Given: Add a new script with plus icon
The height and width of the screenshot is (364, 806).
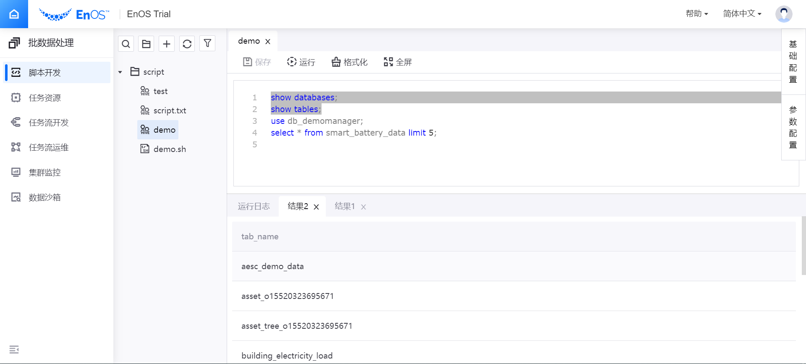Looking at the screenshot, I should [167, 44].
